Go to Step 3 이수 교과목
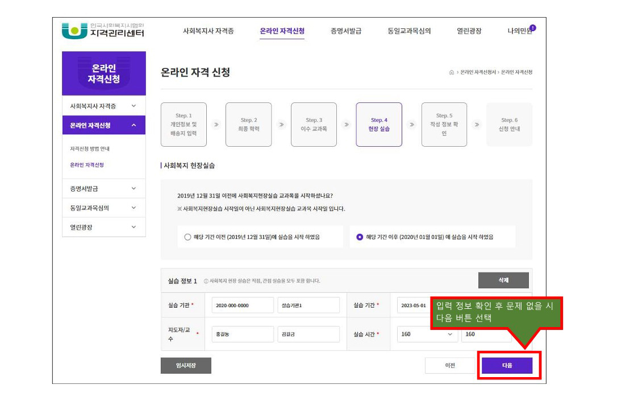Image resolution: width=638 pixels, height=401 pixels. pos(314,125)
